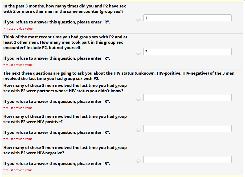This screenshot has width=245, height=177.
Task: Click comment balloon beside the group sex count field
Action: [138, 19]
